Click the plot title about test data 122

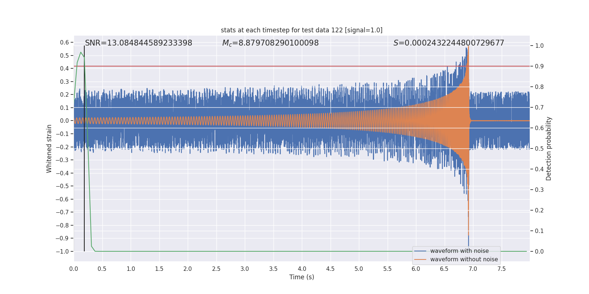(x=301, y=30)
